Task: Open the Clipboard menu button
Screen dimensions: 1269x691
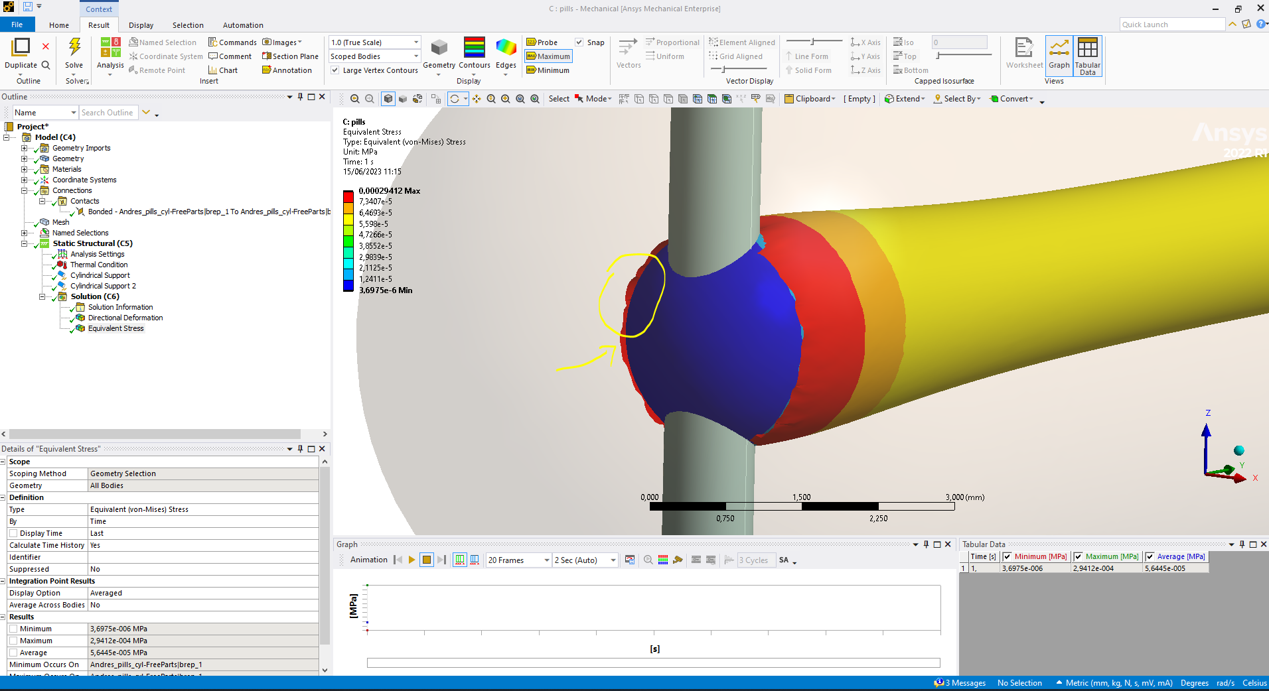Action: (810, 99)
